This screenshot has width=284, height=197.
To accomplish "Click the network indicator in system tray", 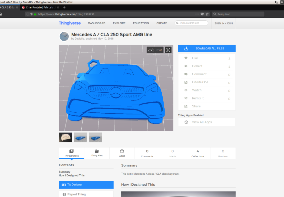I will pyautogui.click(x=276, y=2).
